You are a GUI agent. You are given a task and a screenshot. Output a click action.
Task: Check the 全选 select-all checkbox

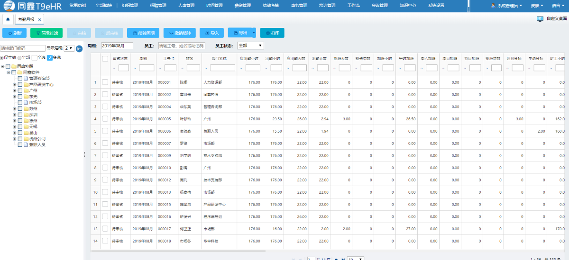pos(34,57)
